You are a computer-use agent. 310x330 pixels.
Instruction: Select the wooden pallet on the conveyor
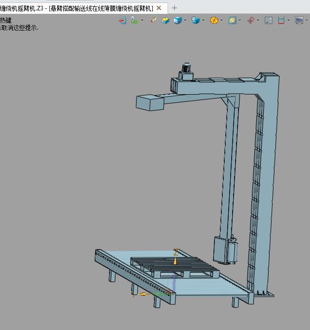pyautogui.click(x=174, y=267)
